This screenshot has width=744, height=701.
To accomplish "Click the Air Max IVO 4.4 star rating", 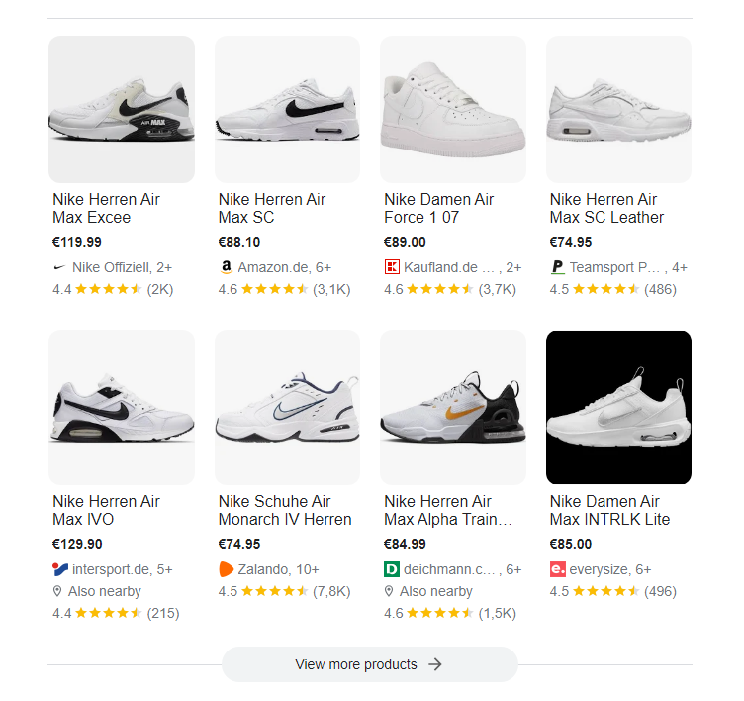I will [x=116, y=613].
